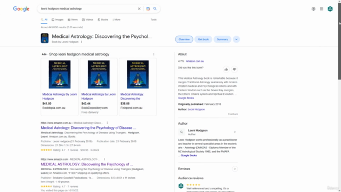
Task: Switch to the Books tab
Action: 103,20
